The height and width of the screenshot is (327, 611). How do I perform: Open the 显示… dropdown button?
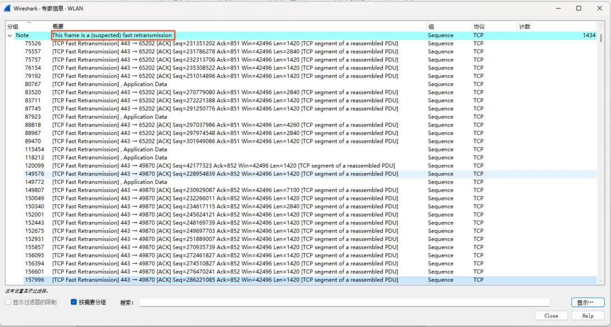click(x=588, y=303)
